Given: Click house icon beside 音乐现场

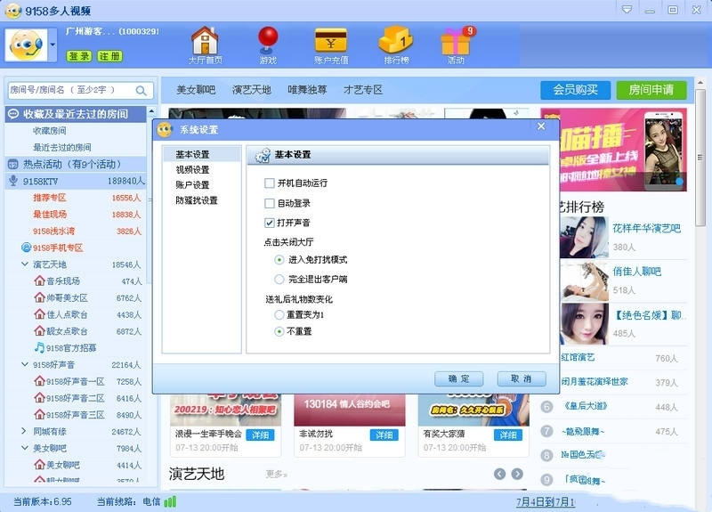Looking at the screenshot, I should (39, 280).
